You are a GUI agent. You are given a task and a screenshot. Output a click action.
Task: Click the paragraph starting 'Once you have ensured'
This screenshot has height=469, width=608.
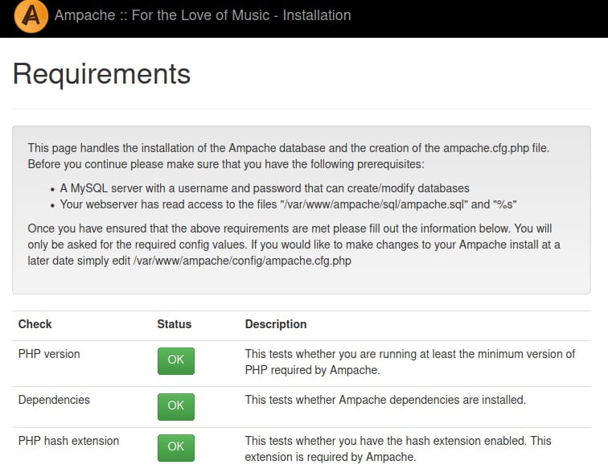click(x=294, y=245)
